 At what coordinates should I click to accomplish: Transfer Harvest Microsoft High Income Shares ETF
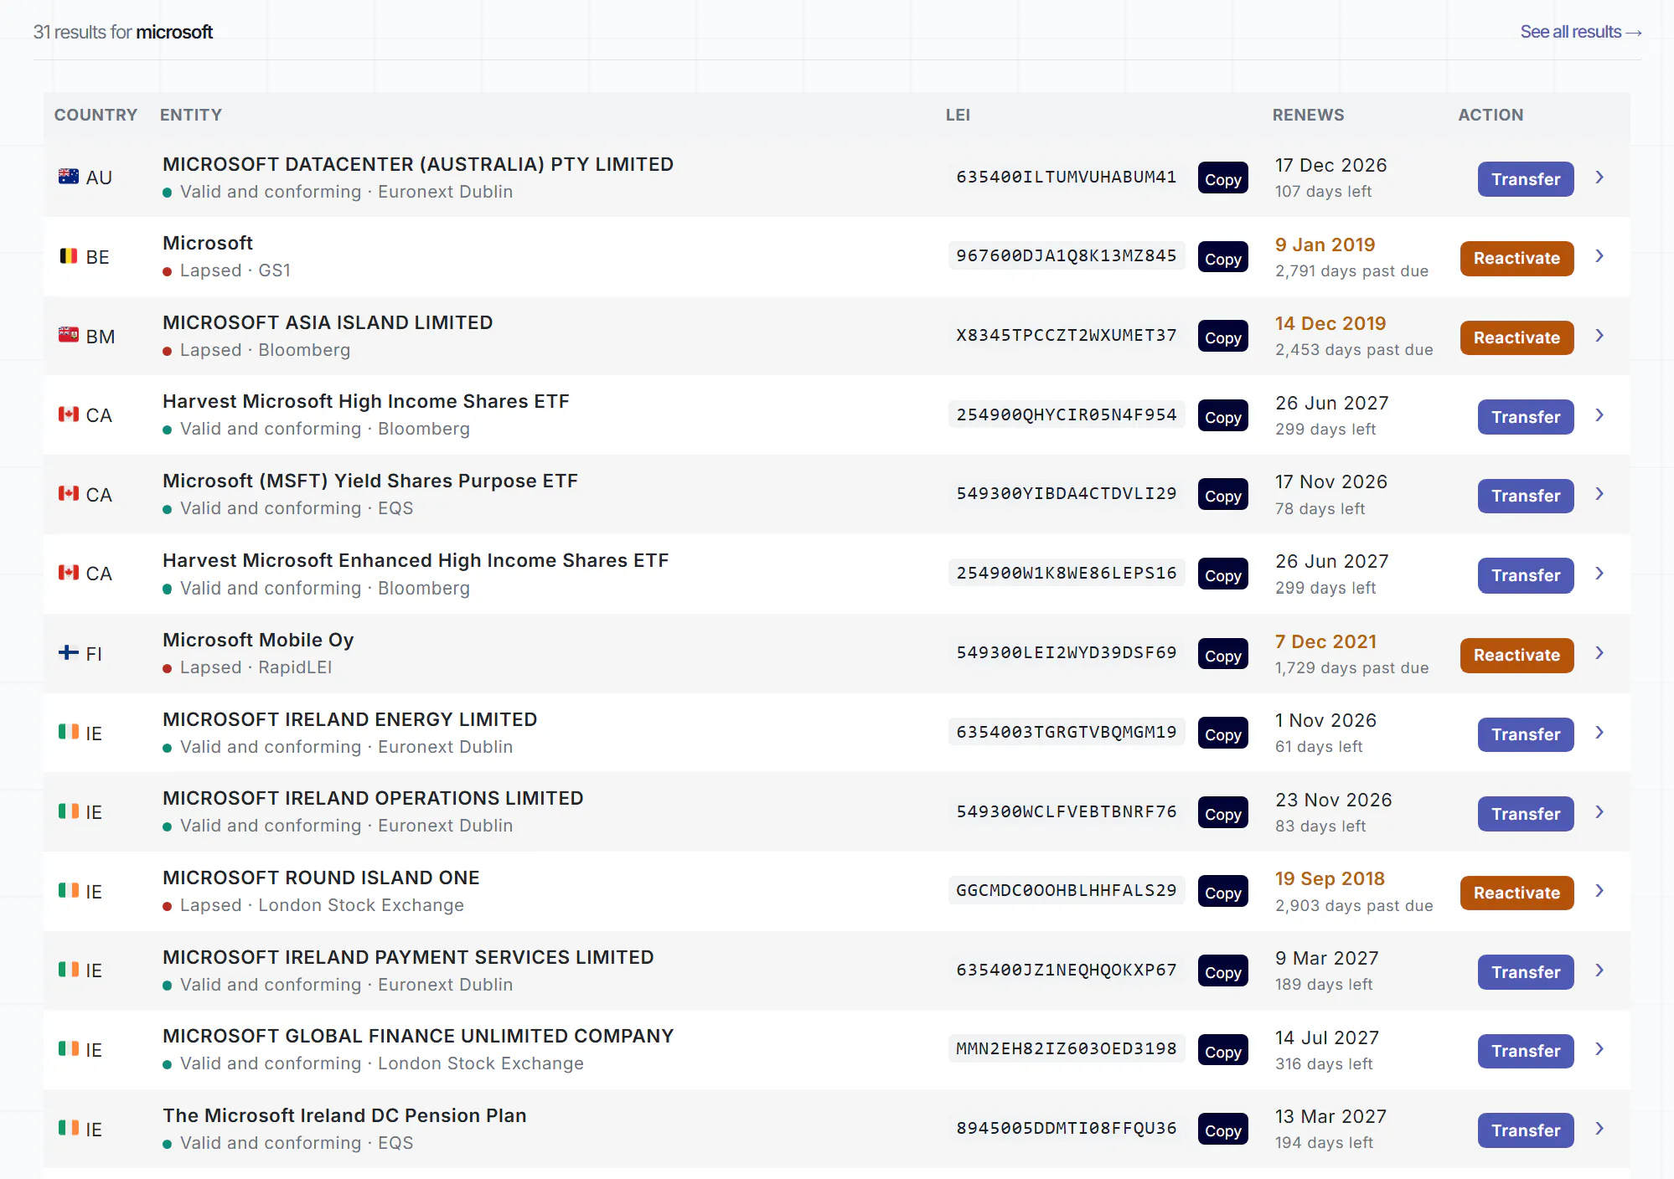1526,417
